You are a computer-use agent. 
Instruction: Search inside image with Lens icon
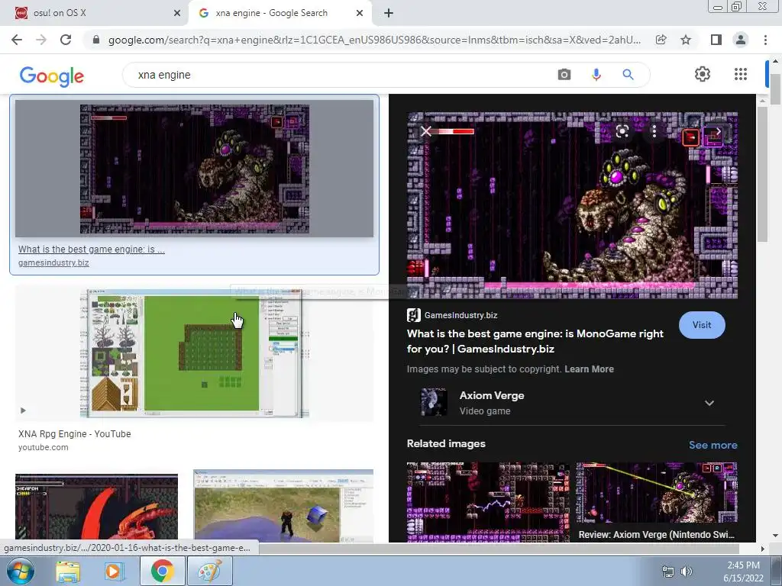(622, 131)
